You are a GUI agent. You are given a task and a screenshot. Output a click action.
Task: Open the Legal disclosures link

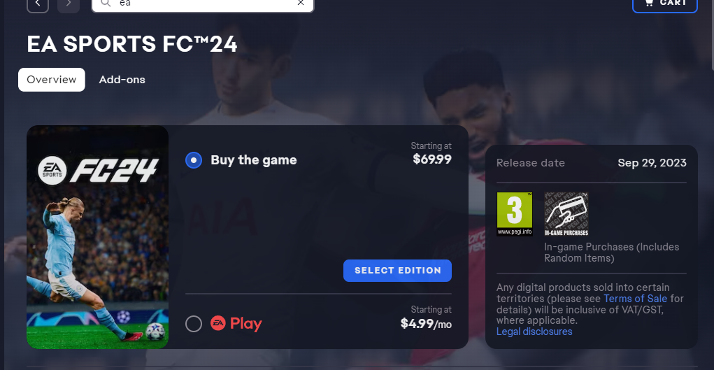pos(534,332)
